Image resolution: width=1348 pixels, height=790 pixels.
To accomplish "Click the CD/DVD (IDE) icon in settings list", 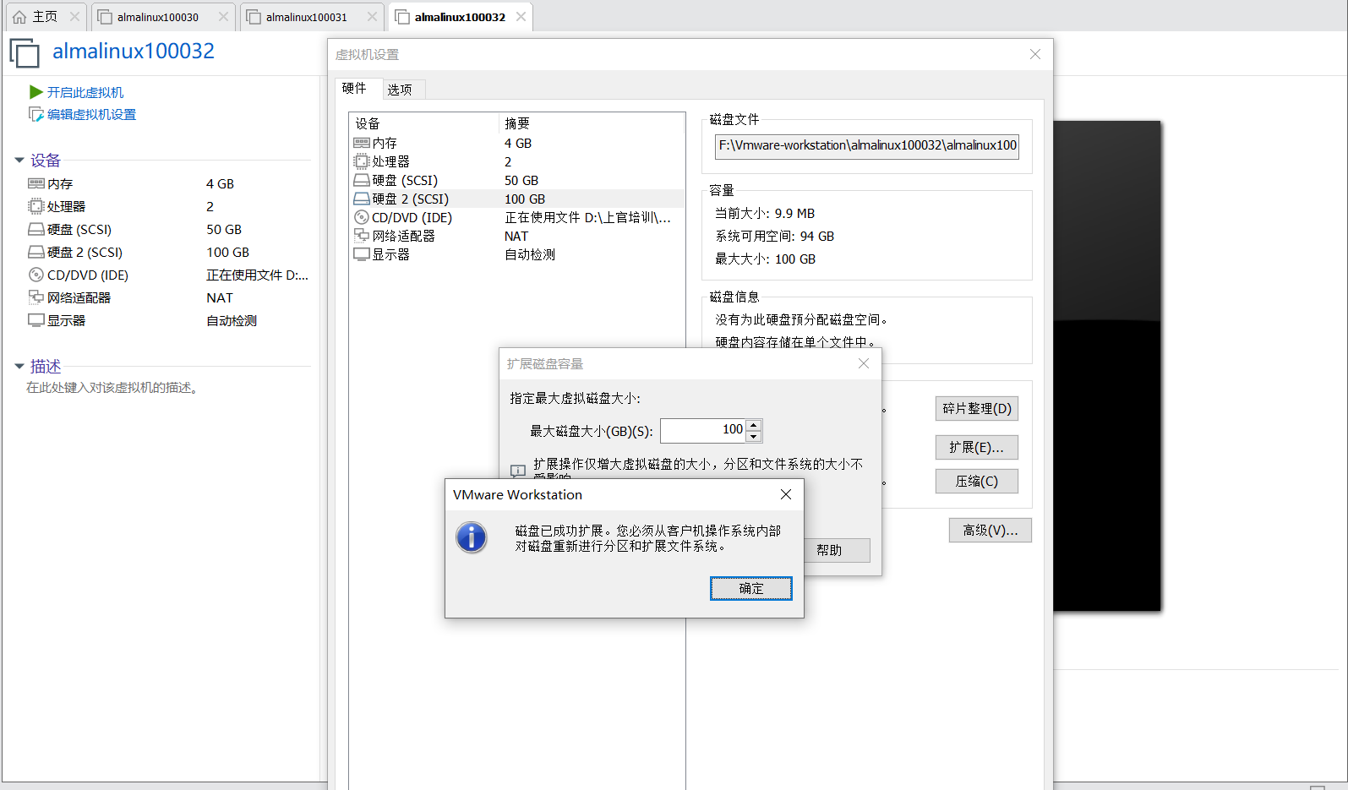I will [x=362, y=217].
